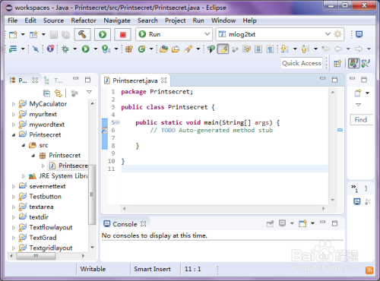Click the Open Console icon
Screen dimensions: 380x281
coord(303,223)
